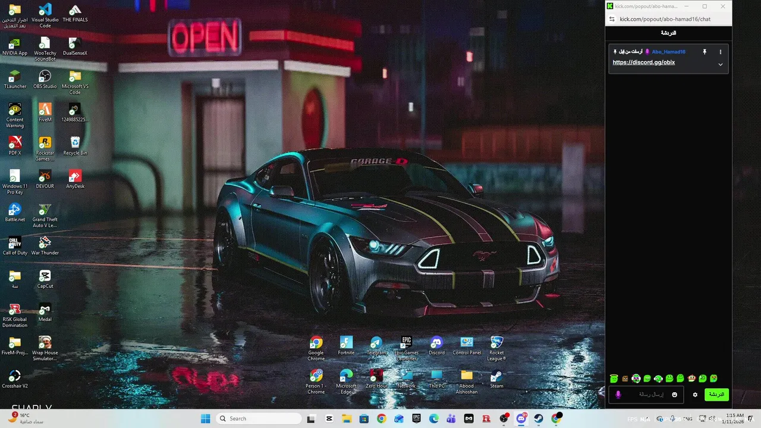Open the taskbar clock and date

coord(733,418)
